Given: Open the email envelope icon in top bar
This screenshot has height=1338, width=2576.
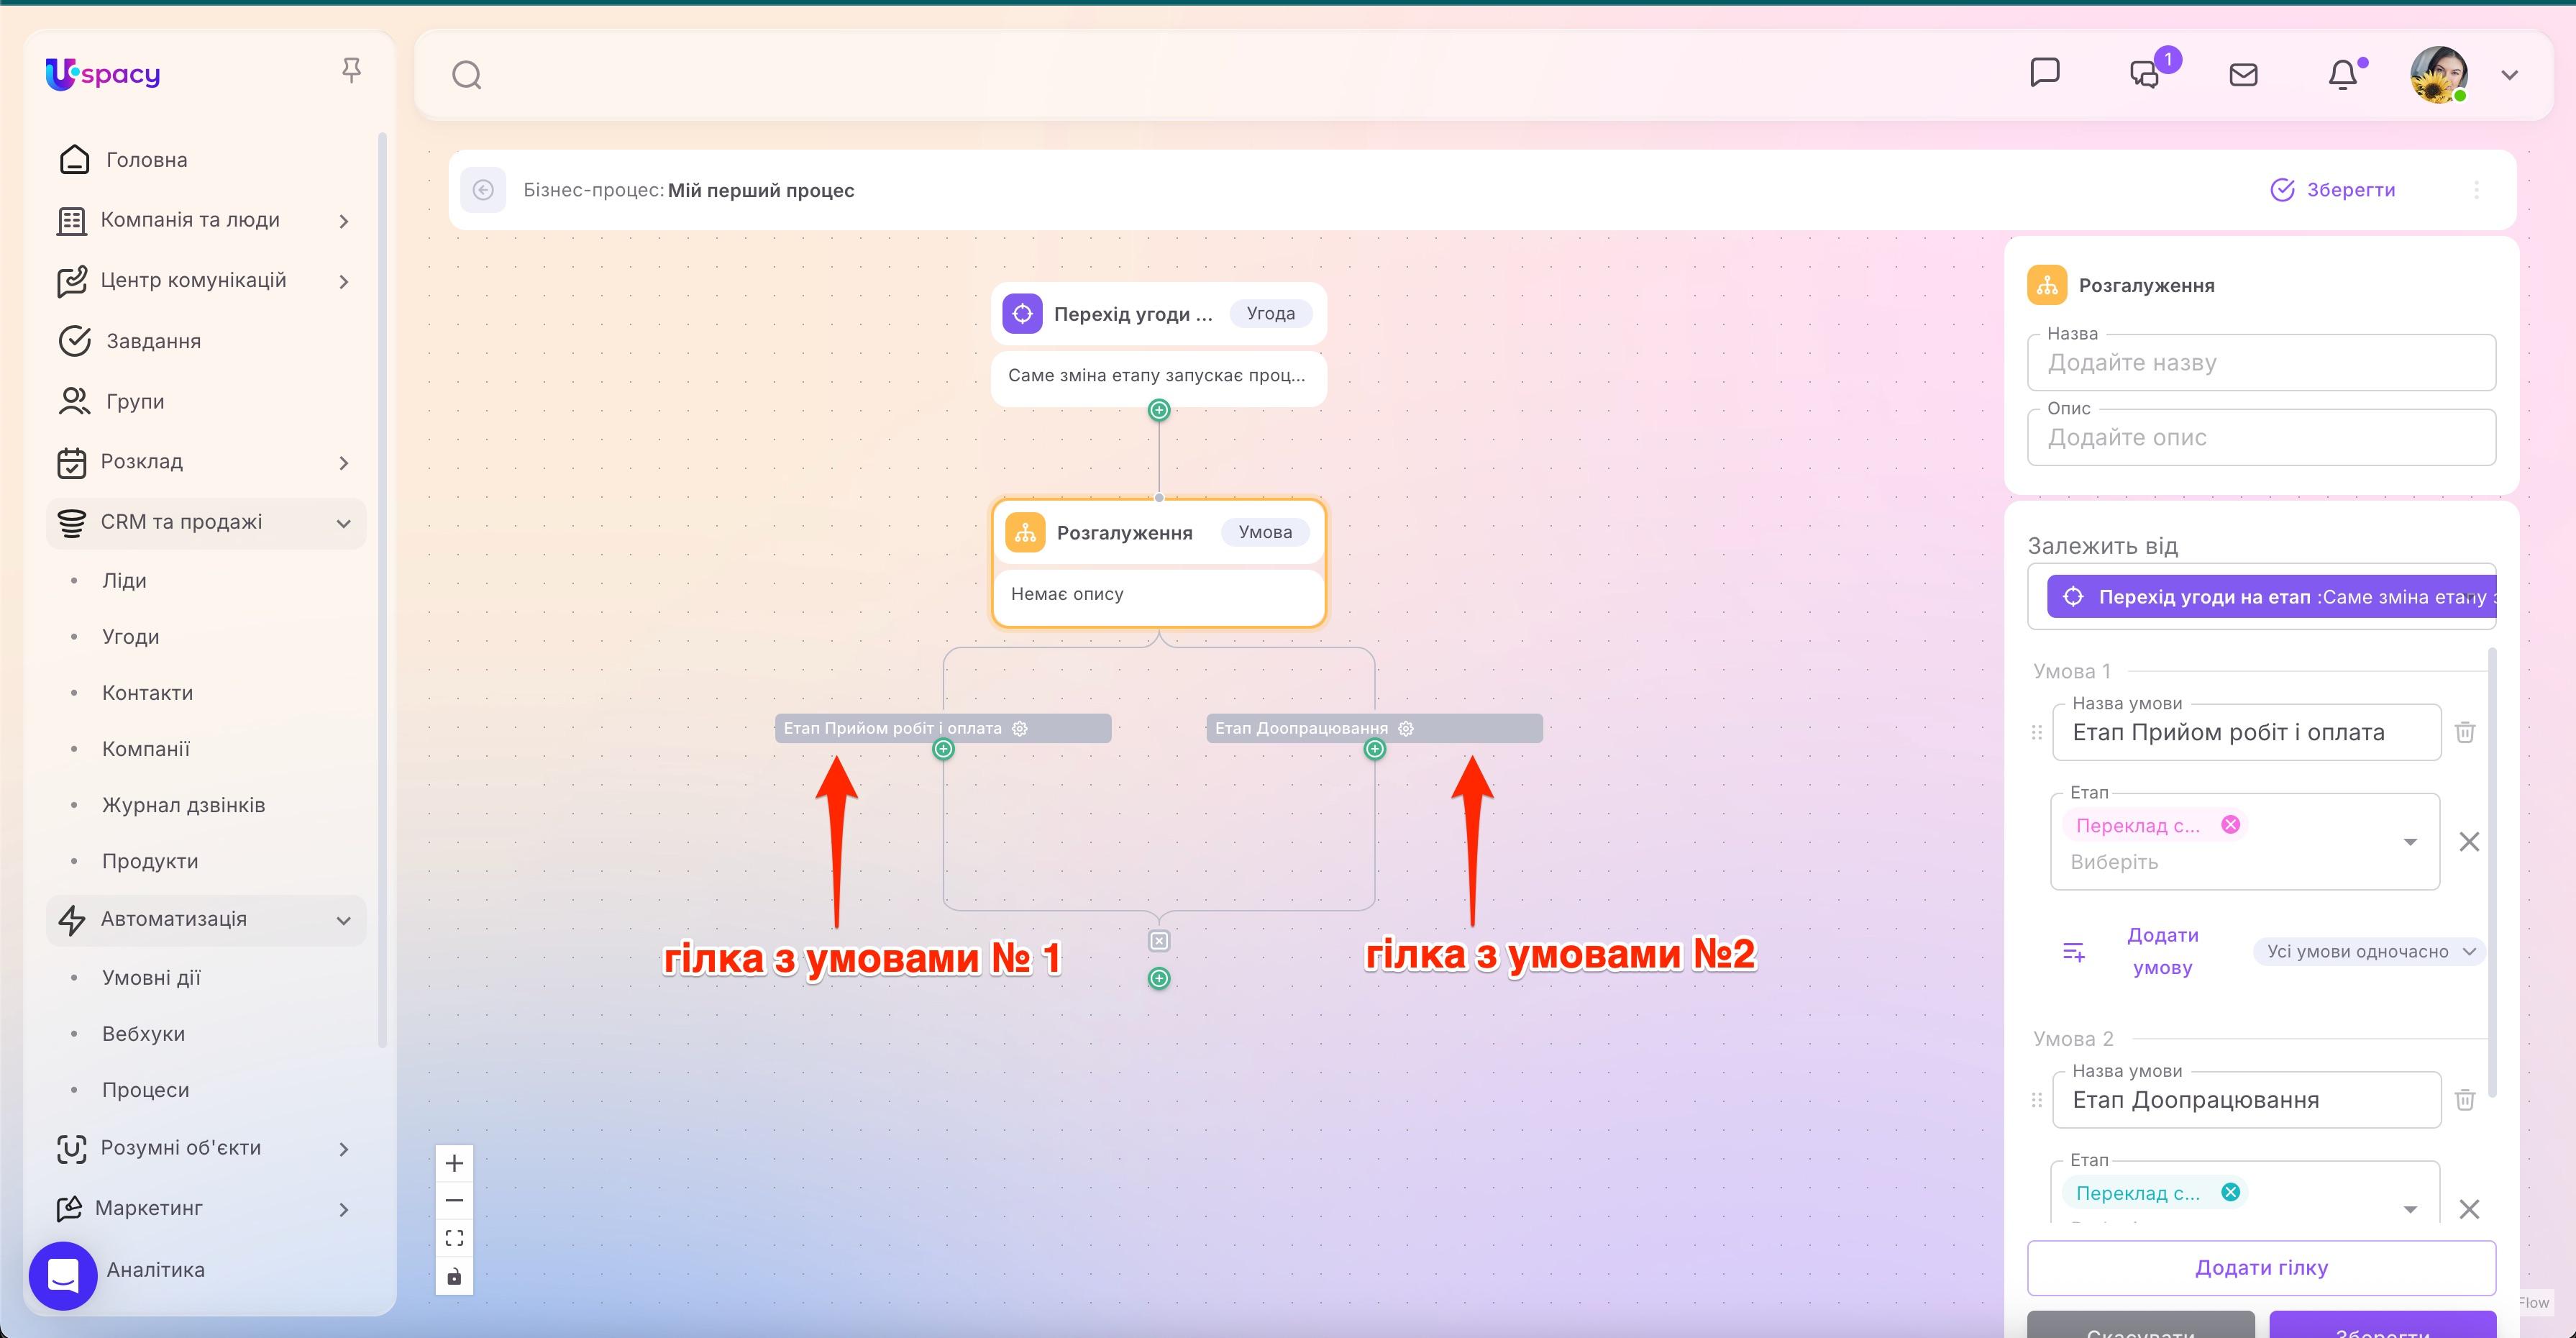Looking at the screenshot, I should coord(2243,74).
